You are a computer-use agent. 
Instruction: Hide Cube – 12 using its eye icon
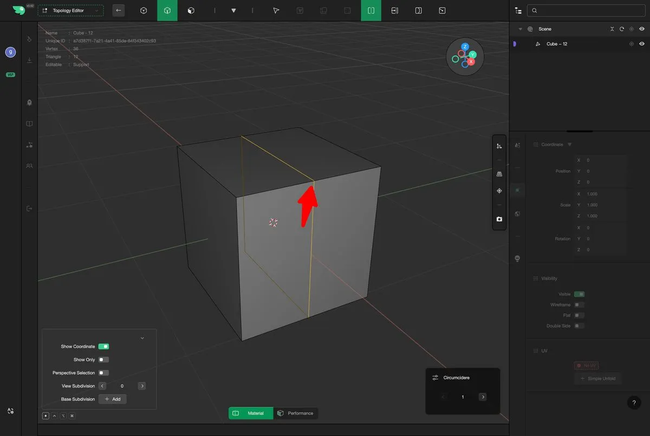click(x=642, y=44)
